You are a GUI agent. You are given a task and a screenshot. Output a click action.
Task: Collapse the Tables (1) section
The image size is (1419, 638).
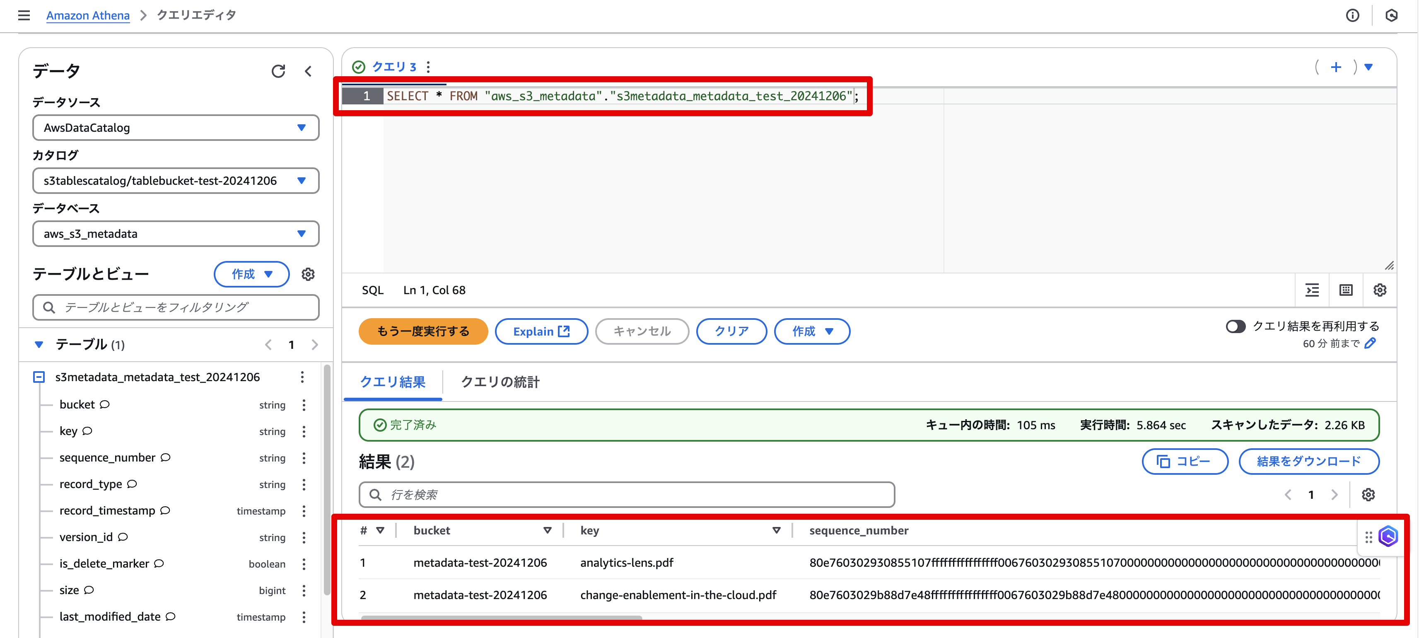39,345
